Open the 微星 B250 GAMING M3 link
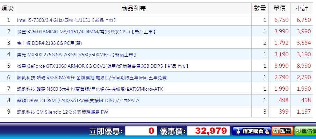 pyautogui.click(x=86, y=32)
